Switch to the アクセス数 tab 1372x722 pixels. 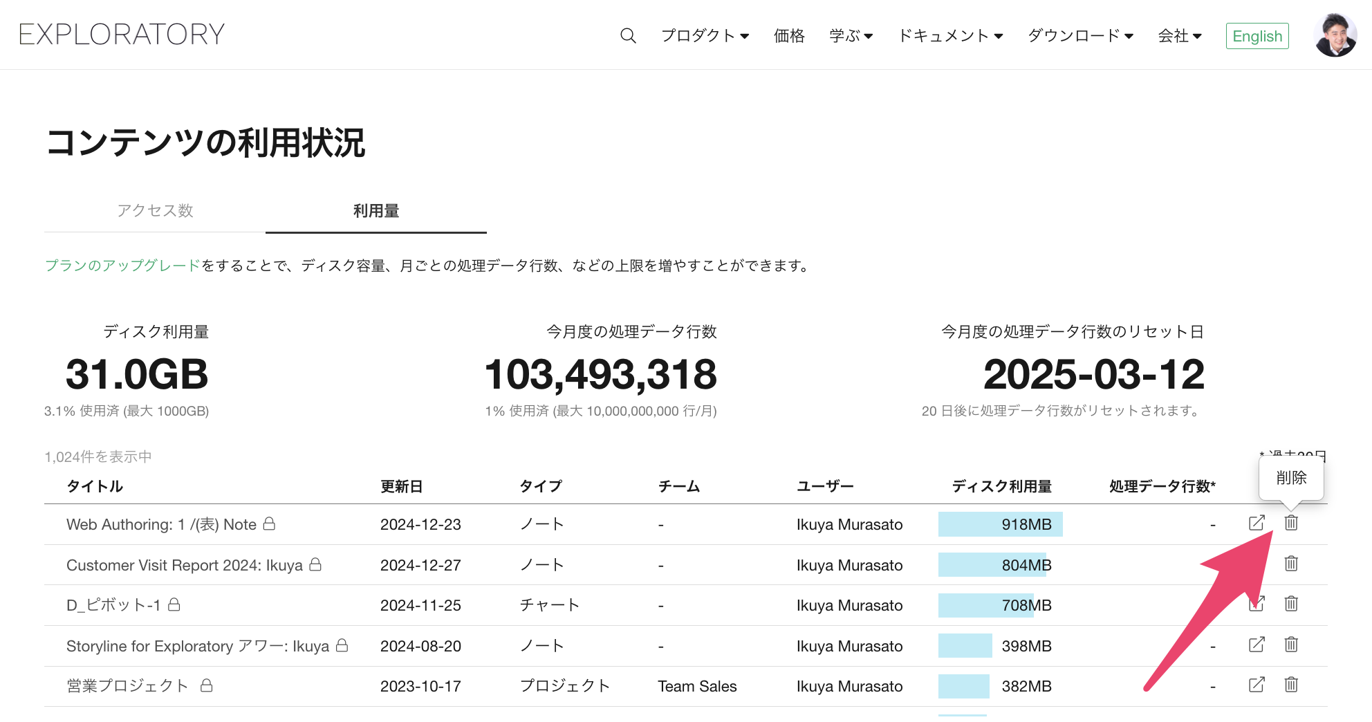click(x=155, y=211)
